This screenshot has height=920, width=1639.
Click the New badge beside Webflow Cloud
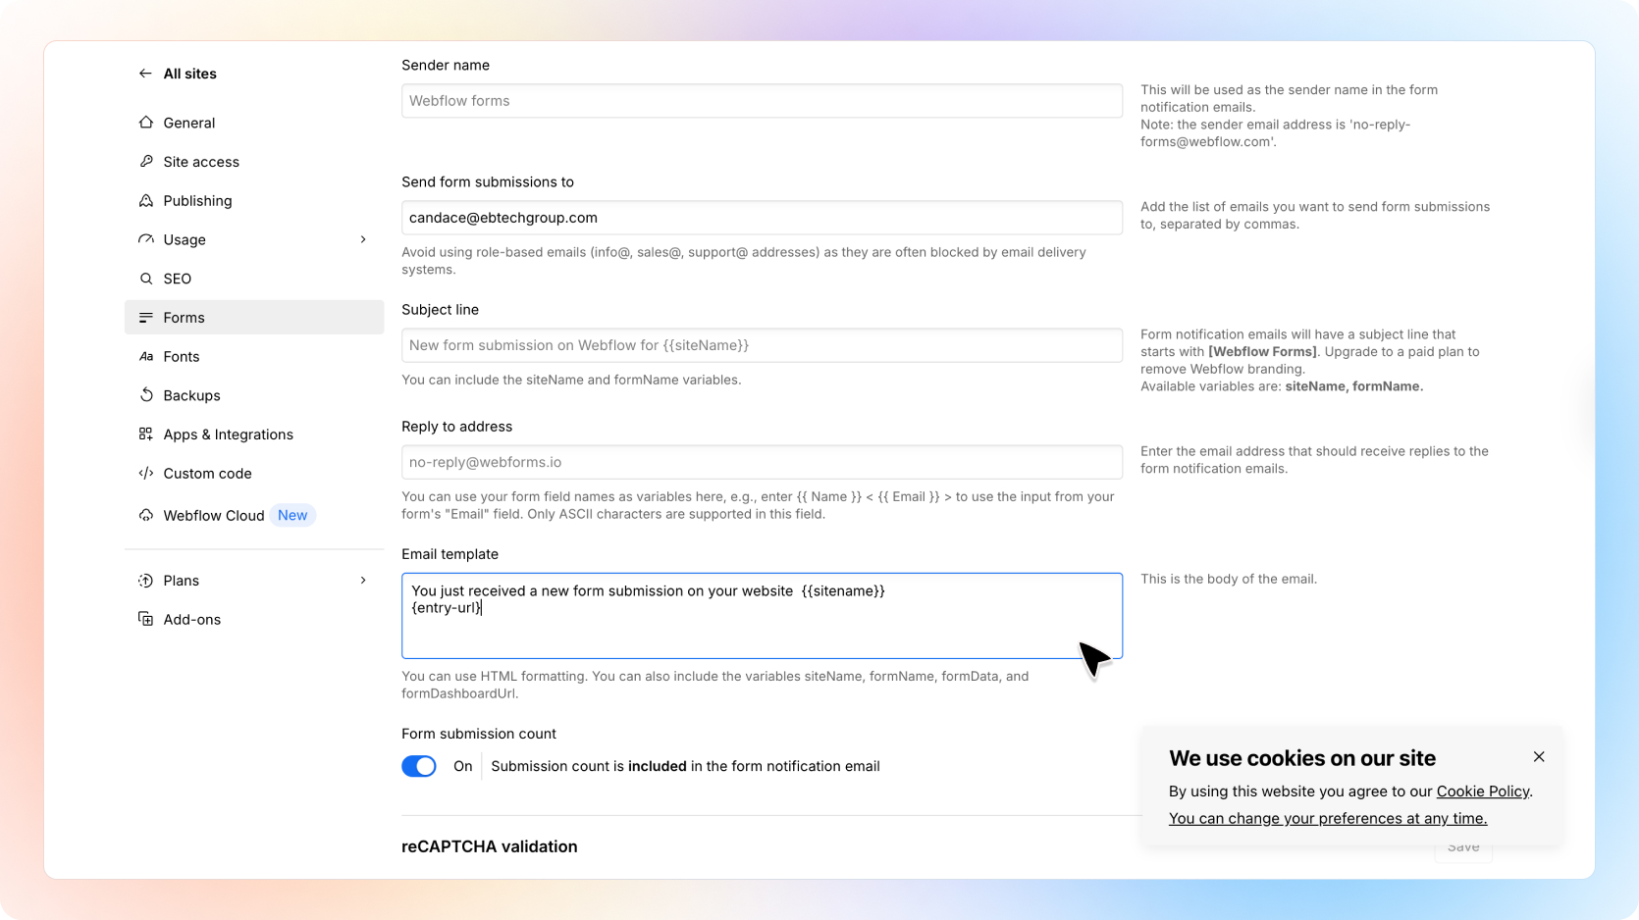(x=292, y=516)
